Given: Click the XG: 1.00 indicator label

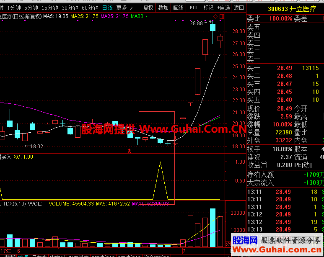Looking at the screenshot, I should click(23, 157).
